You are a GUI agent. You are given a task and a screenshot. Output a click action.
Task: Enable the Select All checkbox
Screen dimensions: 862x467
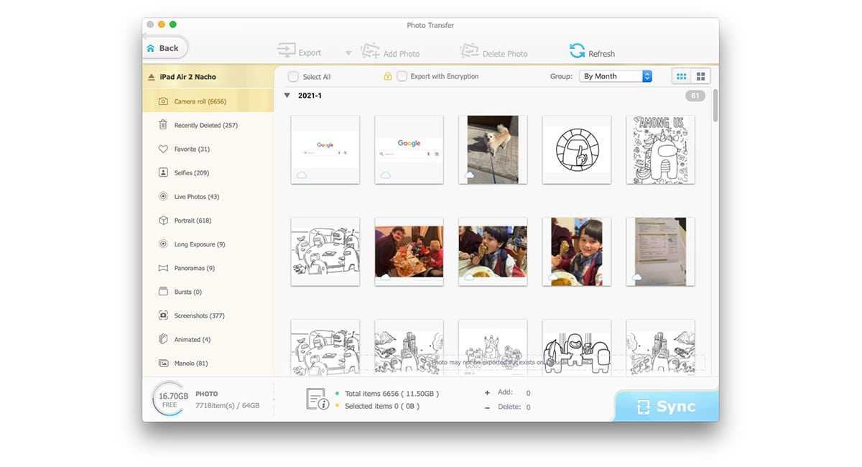pos(293,77)
